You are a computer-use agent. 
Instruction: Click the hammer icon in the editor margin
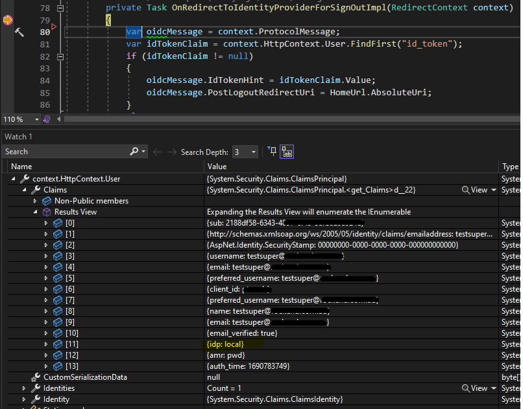[x=19, y=32]
